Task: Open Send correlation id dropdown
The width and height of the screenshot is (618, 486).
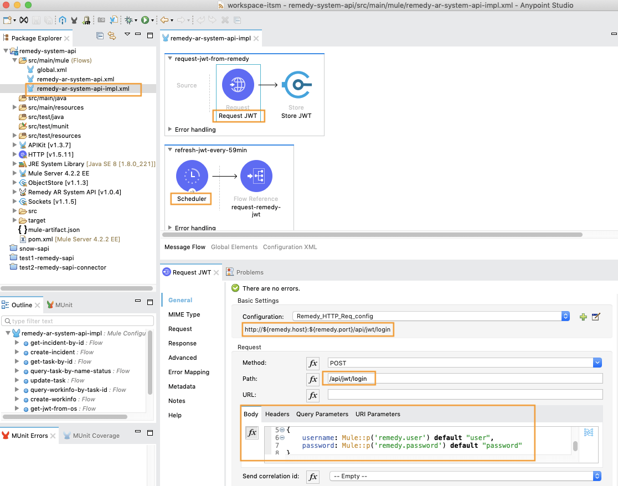Action: point(597,476)
